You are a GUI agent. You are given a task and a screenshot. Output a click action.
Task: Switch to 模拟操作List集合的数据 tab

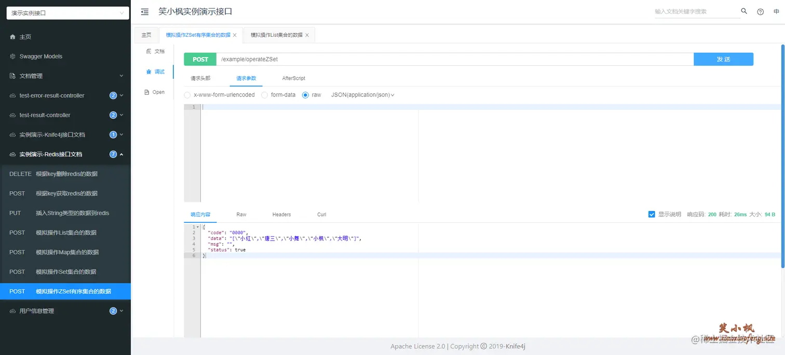click(x=276, y=35)
